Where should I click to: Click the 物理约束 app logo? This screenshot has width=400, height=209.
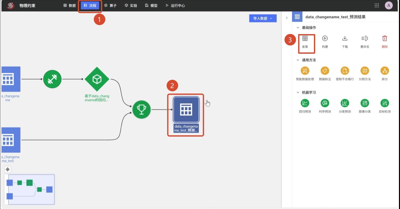pyautogui.click(x=10, y=5)
